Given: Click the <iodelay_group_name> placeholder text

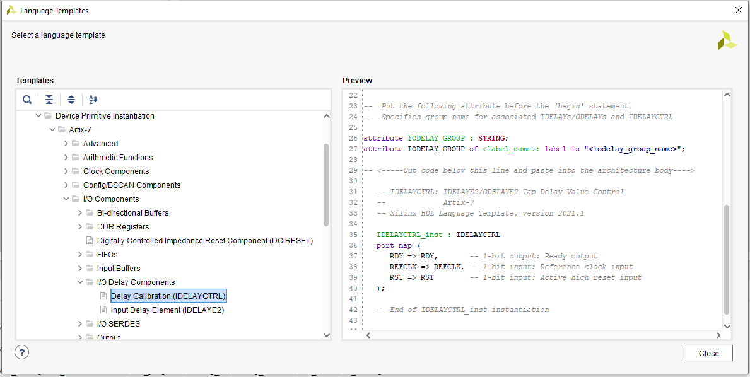Looking at the screenshot, I should pos(633,149).
